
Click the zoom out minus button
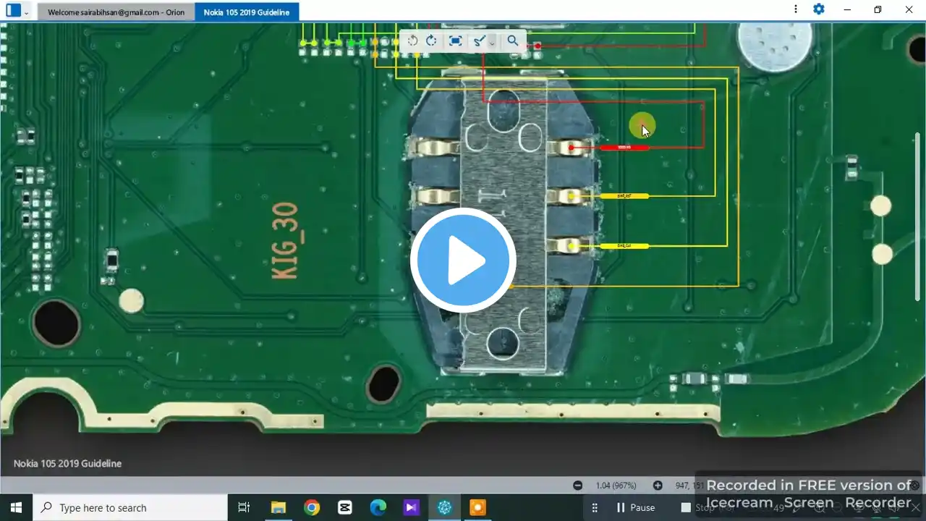(577, 486)
